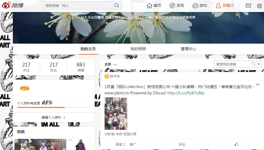This screenshot has height=150, width=264.
Task: Click 编辑个人资料 link
Action: 53,118
